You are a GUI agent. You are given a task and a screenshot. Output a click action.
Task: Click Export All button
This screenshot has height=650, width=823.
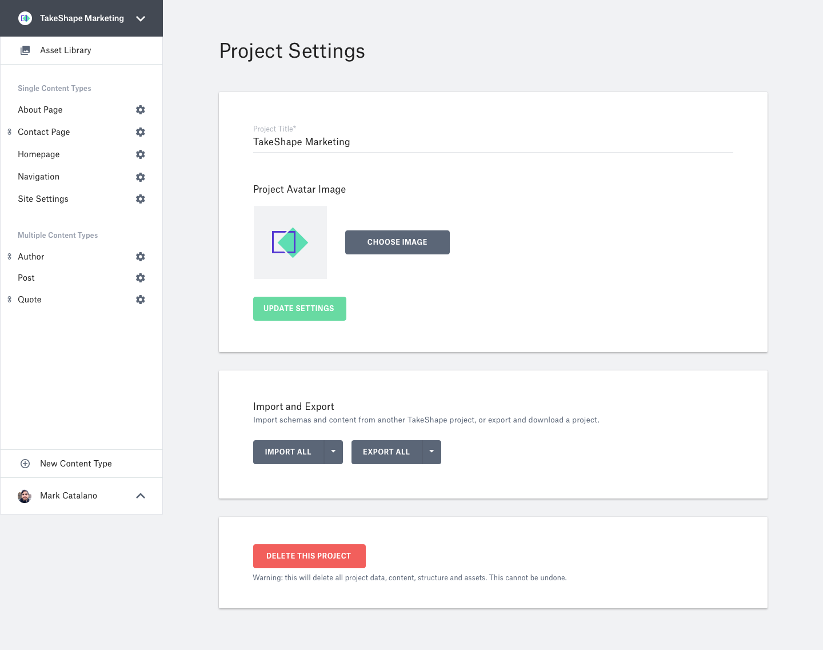(386, 452)
